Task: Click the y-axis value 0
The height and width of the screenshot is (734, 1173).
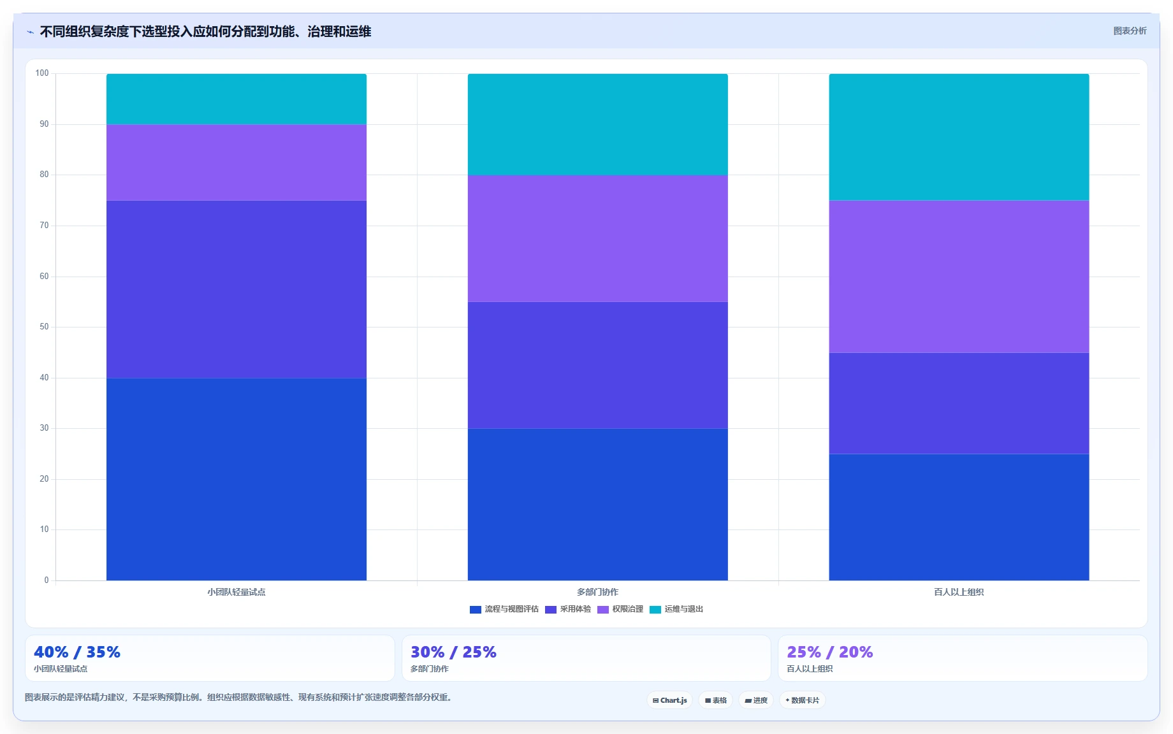Action: [x=47, y=580]
